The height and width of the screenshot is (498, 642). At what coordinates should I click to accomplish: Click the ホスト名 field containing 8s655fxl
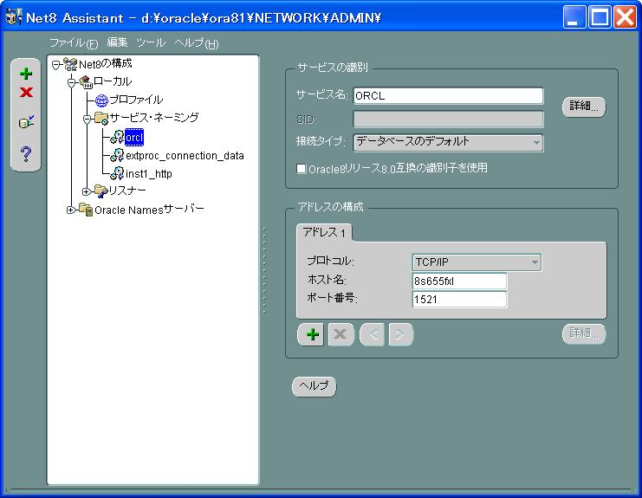click(459, 281)
